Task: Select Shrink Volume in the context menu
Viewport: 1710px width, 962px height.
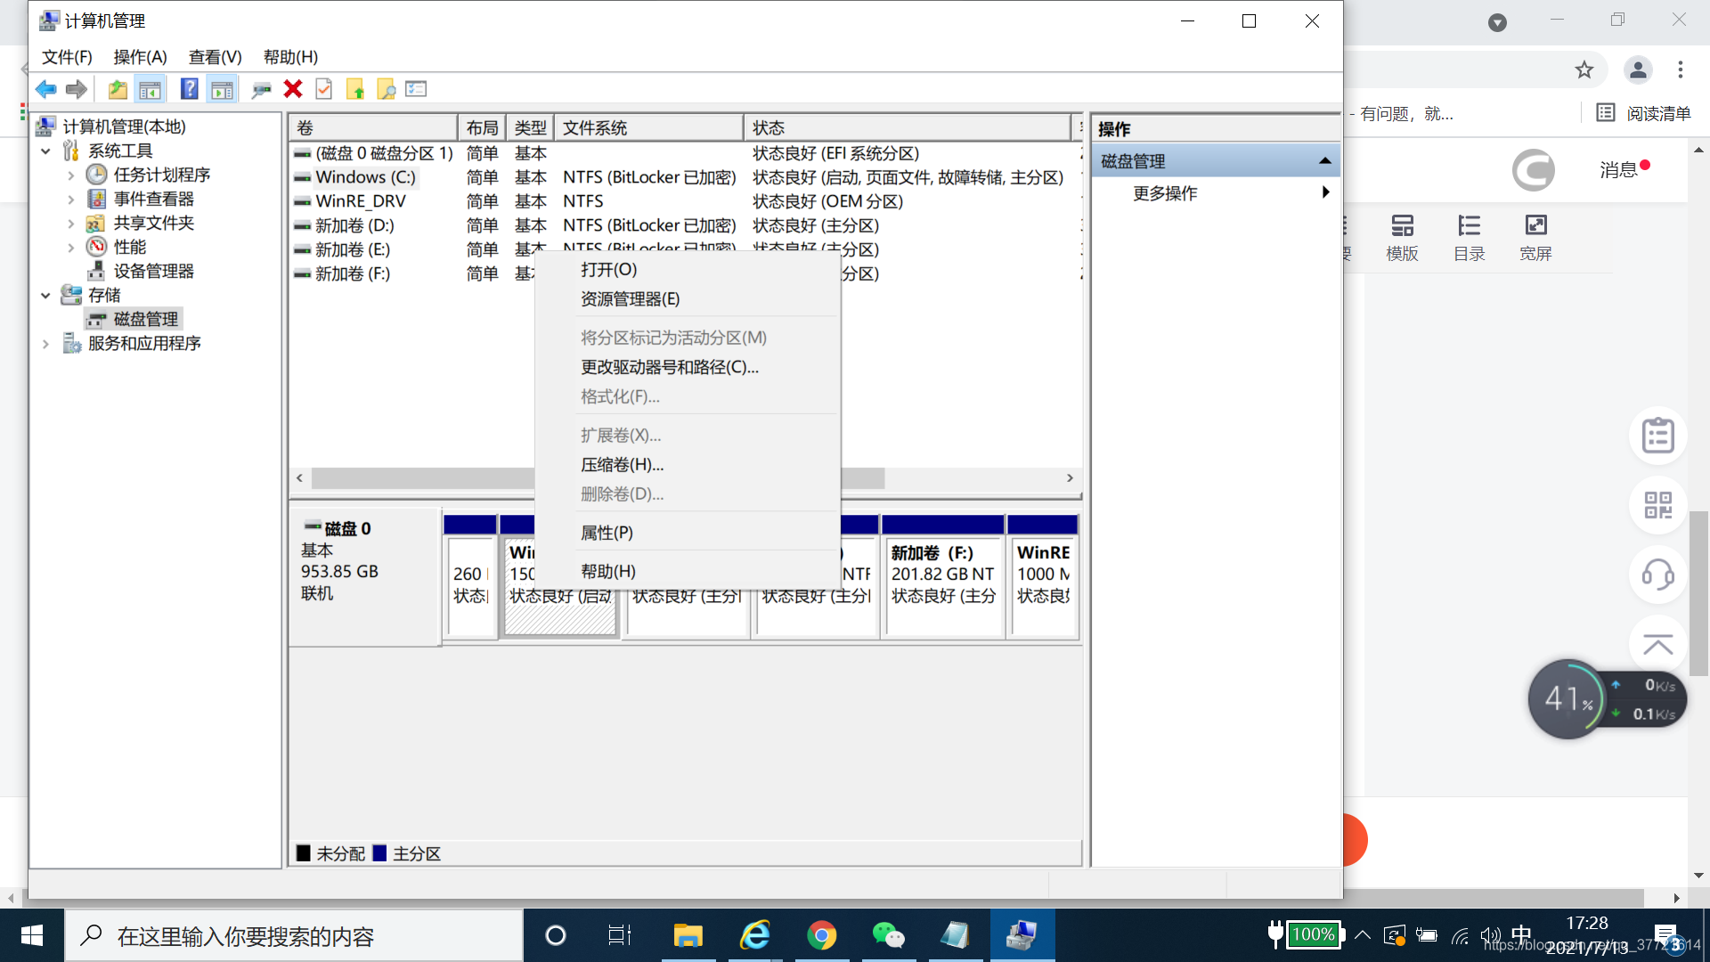Action: pyautogui.click(x=622, y=465)
